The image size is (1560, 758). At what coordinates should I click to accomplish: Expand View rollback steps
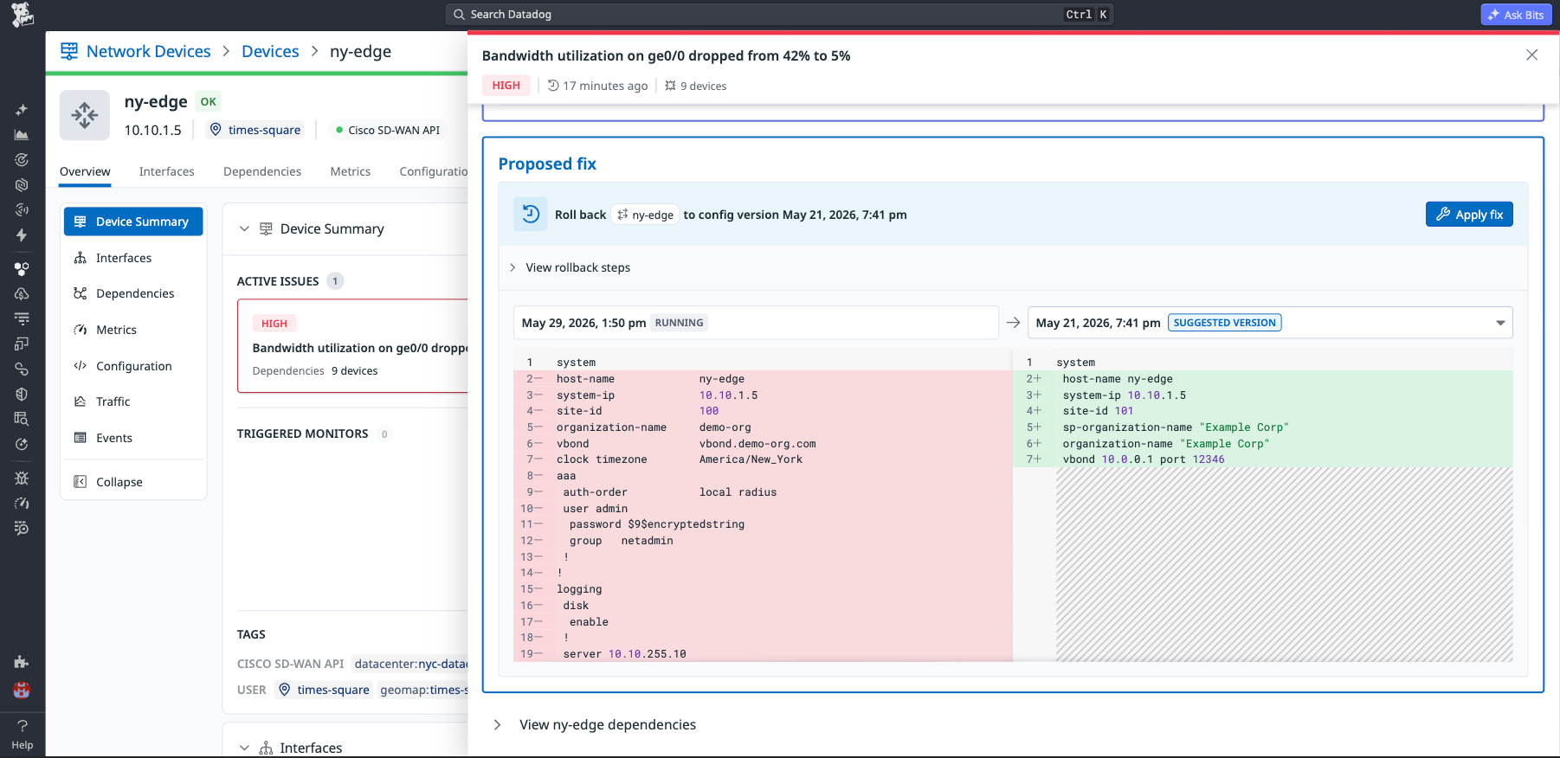click(x=570, y=267)
